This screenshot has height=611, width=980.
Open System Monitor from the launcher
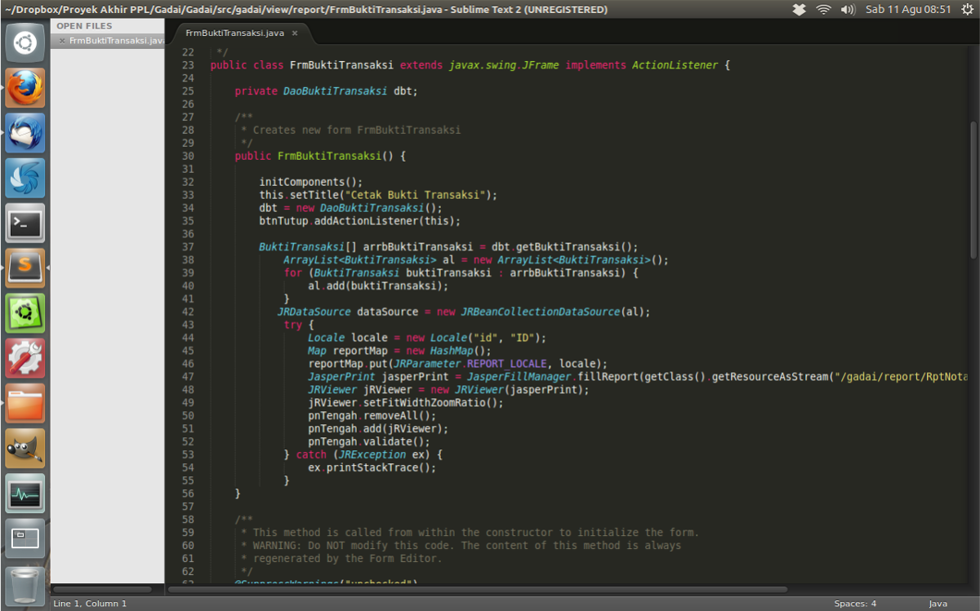[25, 493]
